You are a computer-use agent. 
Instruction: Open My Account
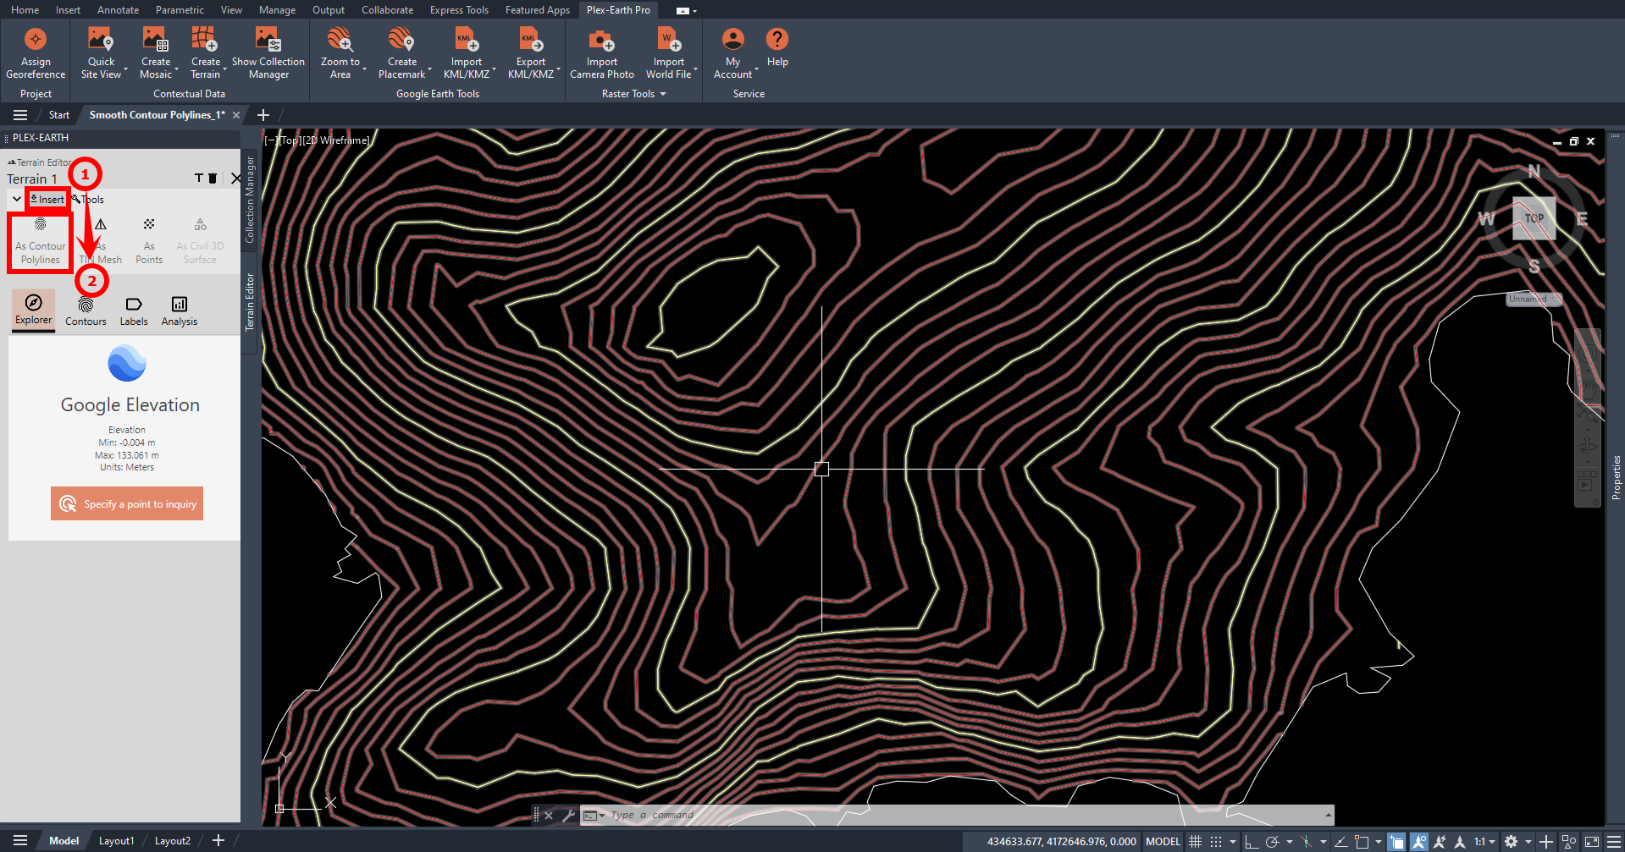click(x=732, y=53)
